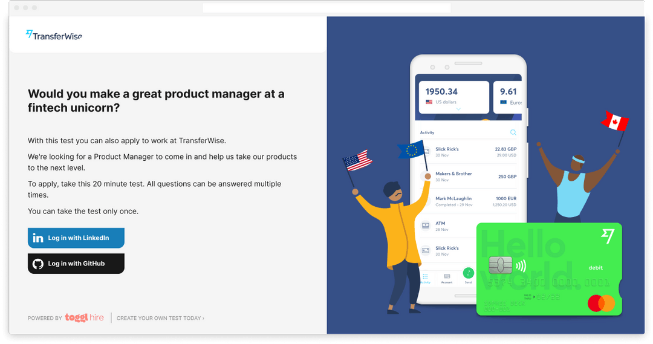Click the US flag icon beside US dollars
653x344 pixels.
(x=429, y=102)
